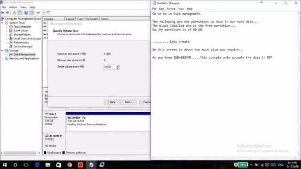Image resolution: width=301 pixels, height=169 pixels.
Task: Open Action menu in Computer Management
Action: (13, 8)
